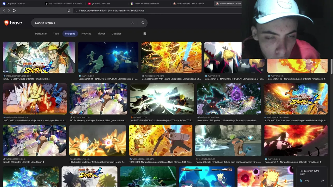Click the Naruto Ultimate Ninja Storm 4: lista caption
This screenshot has width=333, height=187.
(228, 162)
